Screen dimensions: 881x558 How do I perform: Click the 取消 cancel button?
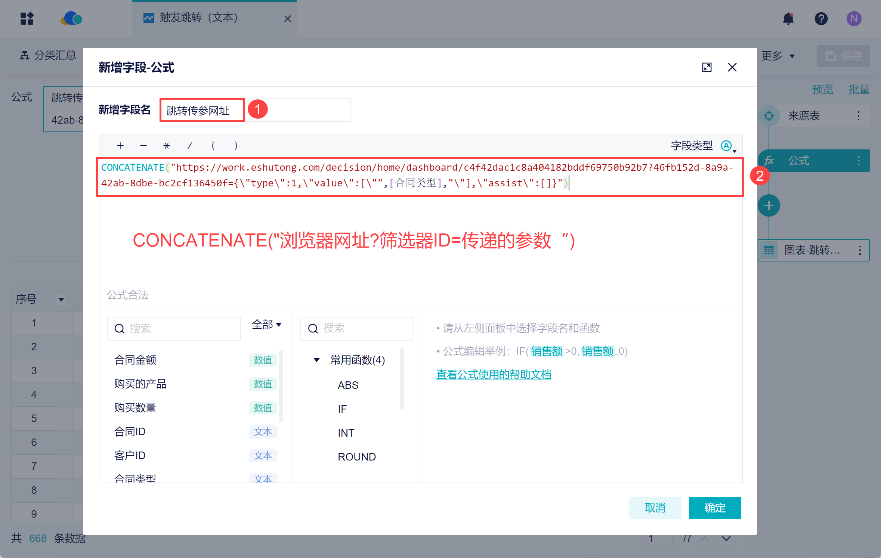pos(655,508)
